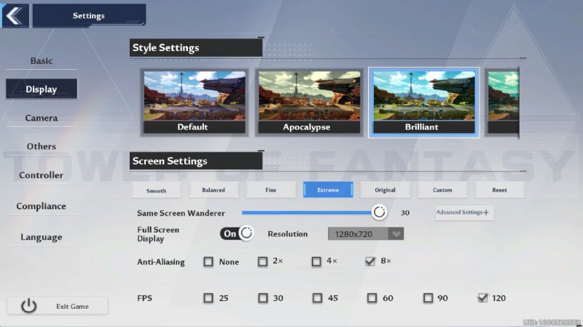Choose the Smooth quality preset
This screenshot has width=583, height=327.
click(156, 190)
